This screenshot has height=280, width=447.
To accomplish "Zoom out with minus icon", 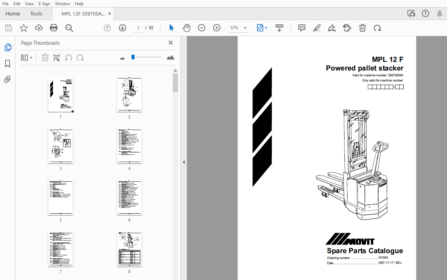I will click(202, 28).
